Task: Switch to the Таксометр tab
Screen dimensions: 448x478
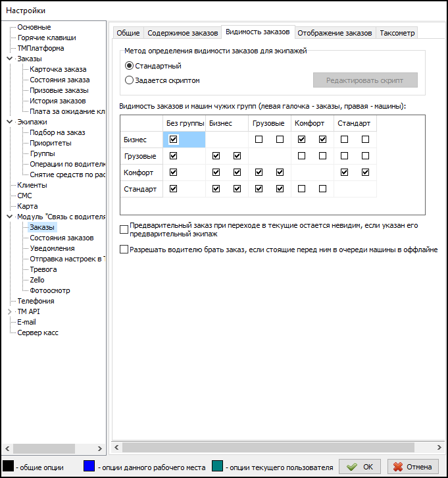Action: 397,33
